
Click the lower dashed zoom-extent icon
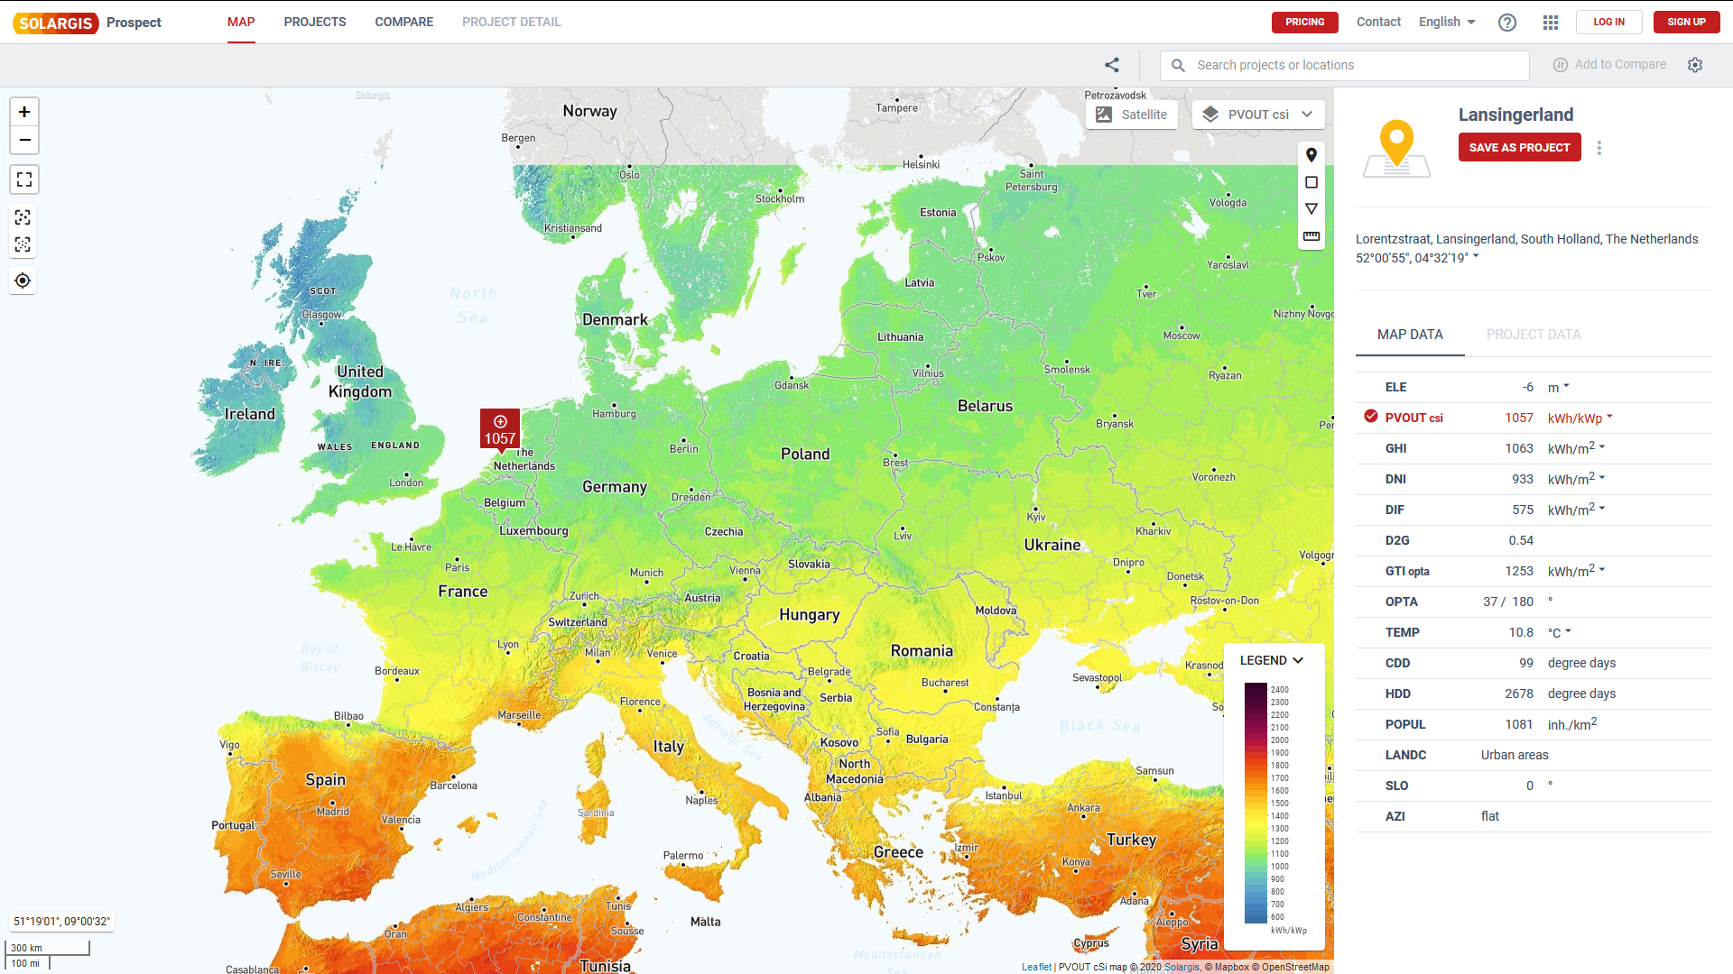pyautogui.click(x=23, y=244)
